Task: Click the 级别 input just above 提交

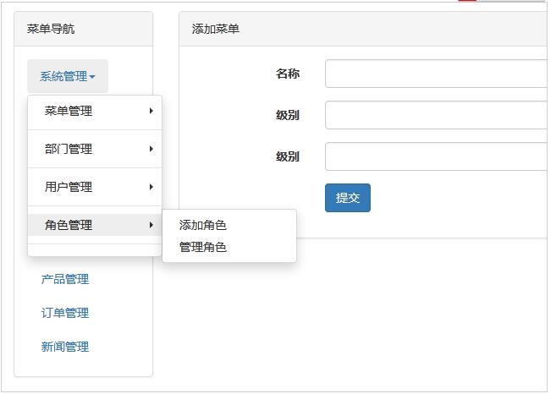Action: [436, 156]
